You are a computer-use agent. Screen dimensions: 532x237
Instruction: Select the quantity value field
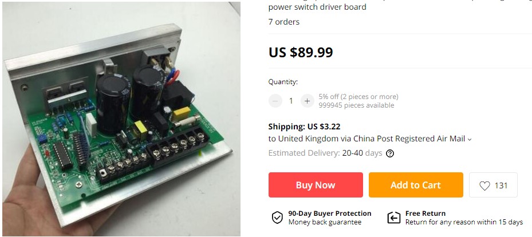(x=291, y=101)
